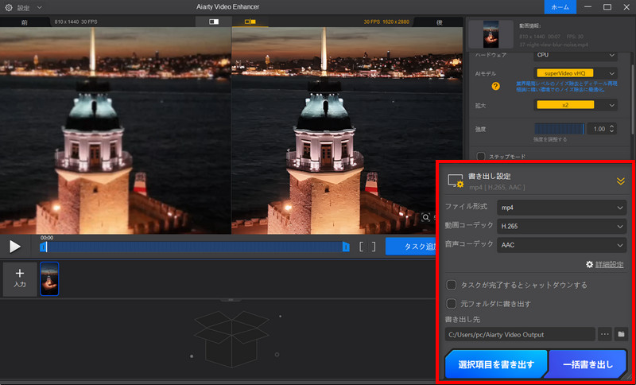
Task: Open the ハードウェア CPU dropdown
Action: tap(575, 55)
